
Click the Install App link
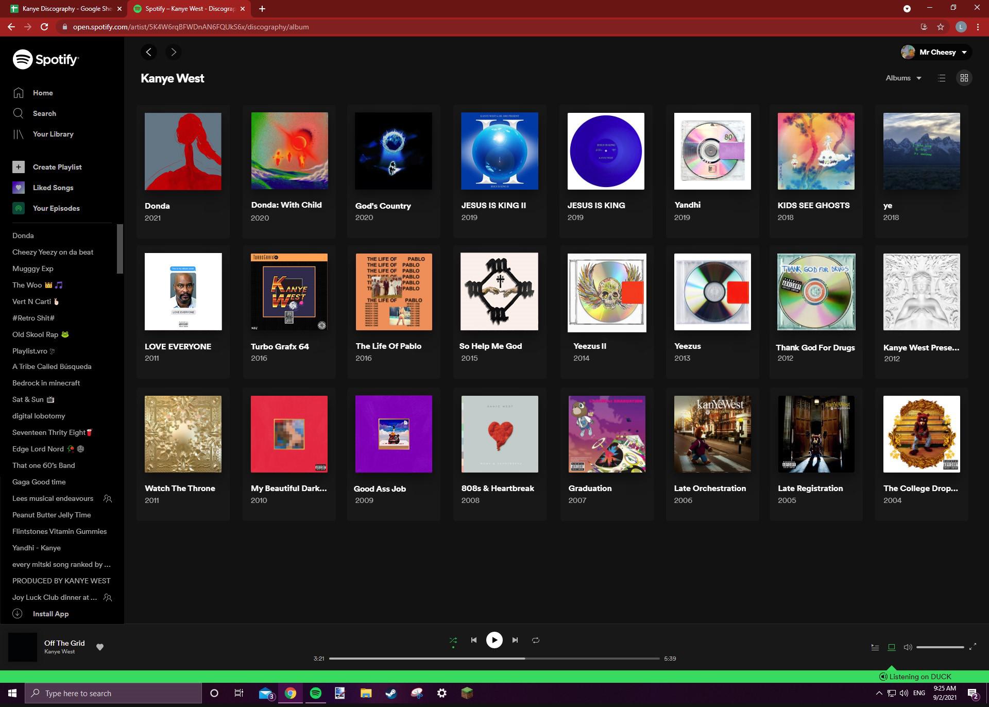pyautogui.click(x=50, y=614)
